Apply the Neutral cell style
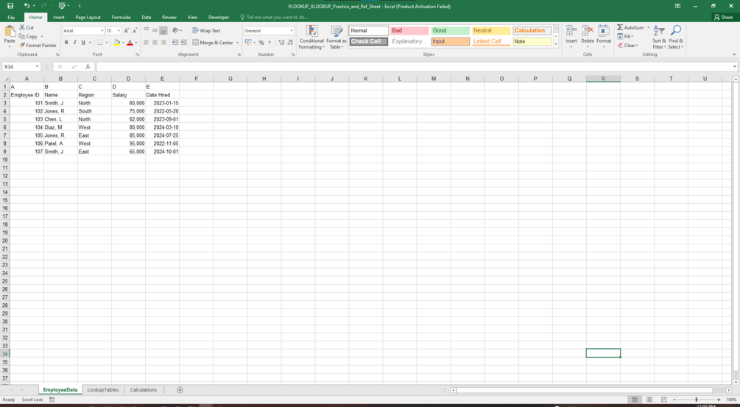 491,30
